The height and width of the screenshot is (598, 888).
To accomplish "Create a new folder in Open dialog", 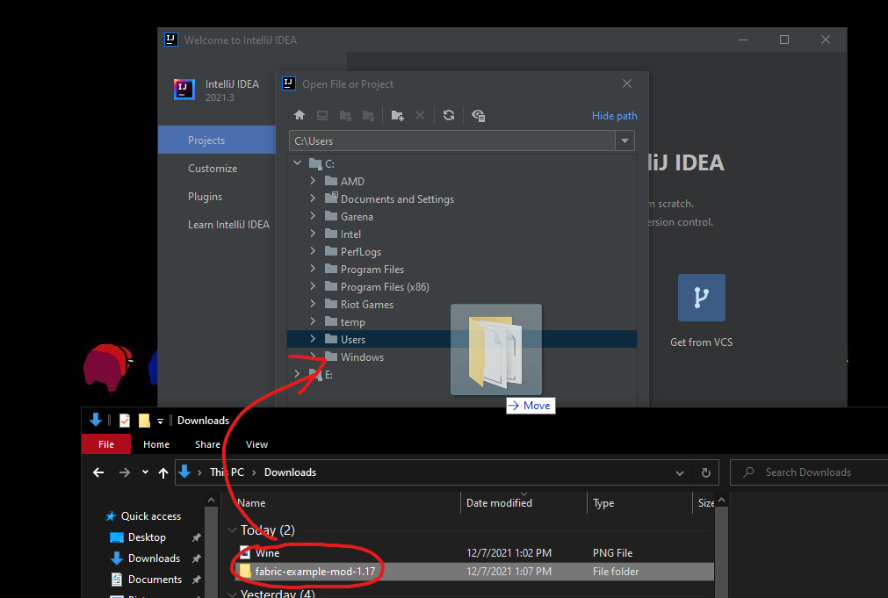I will coord(398,116).
